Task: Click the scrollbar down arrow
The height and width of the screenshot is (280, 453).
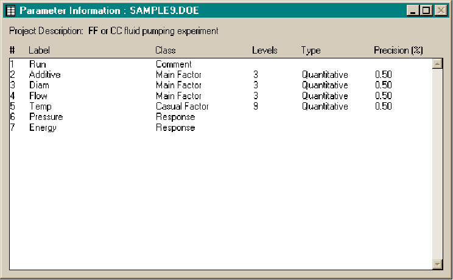Action: tap(437, 264)
